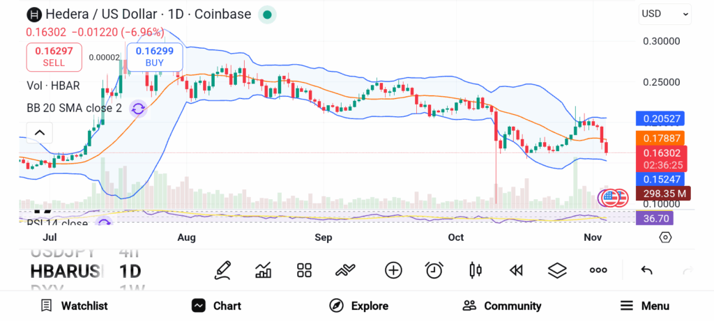Open the layout grid icon
The width and height of the screenshot is (714, 321).
304,270
